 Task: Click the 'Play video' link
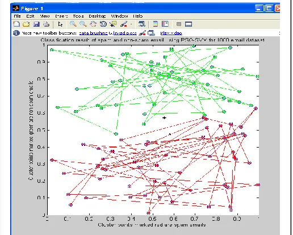pyautogui.click(x=171, y=33)
